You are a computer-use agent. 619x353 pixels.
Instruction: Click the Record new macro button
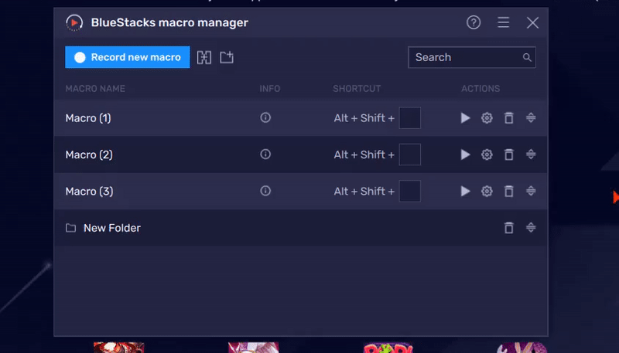pyautogui.click(x=127, y=57)
